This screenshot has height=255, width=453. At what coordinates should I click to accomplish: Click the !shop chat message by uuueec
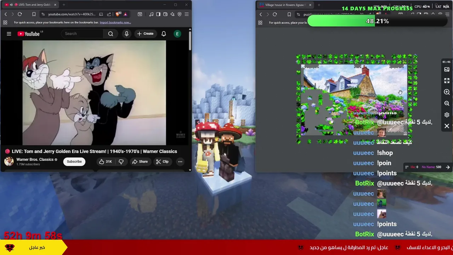373,153
